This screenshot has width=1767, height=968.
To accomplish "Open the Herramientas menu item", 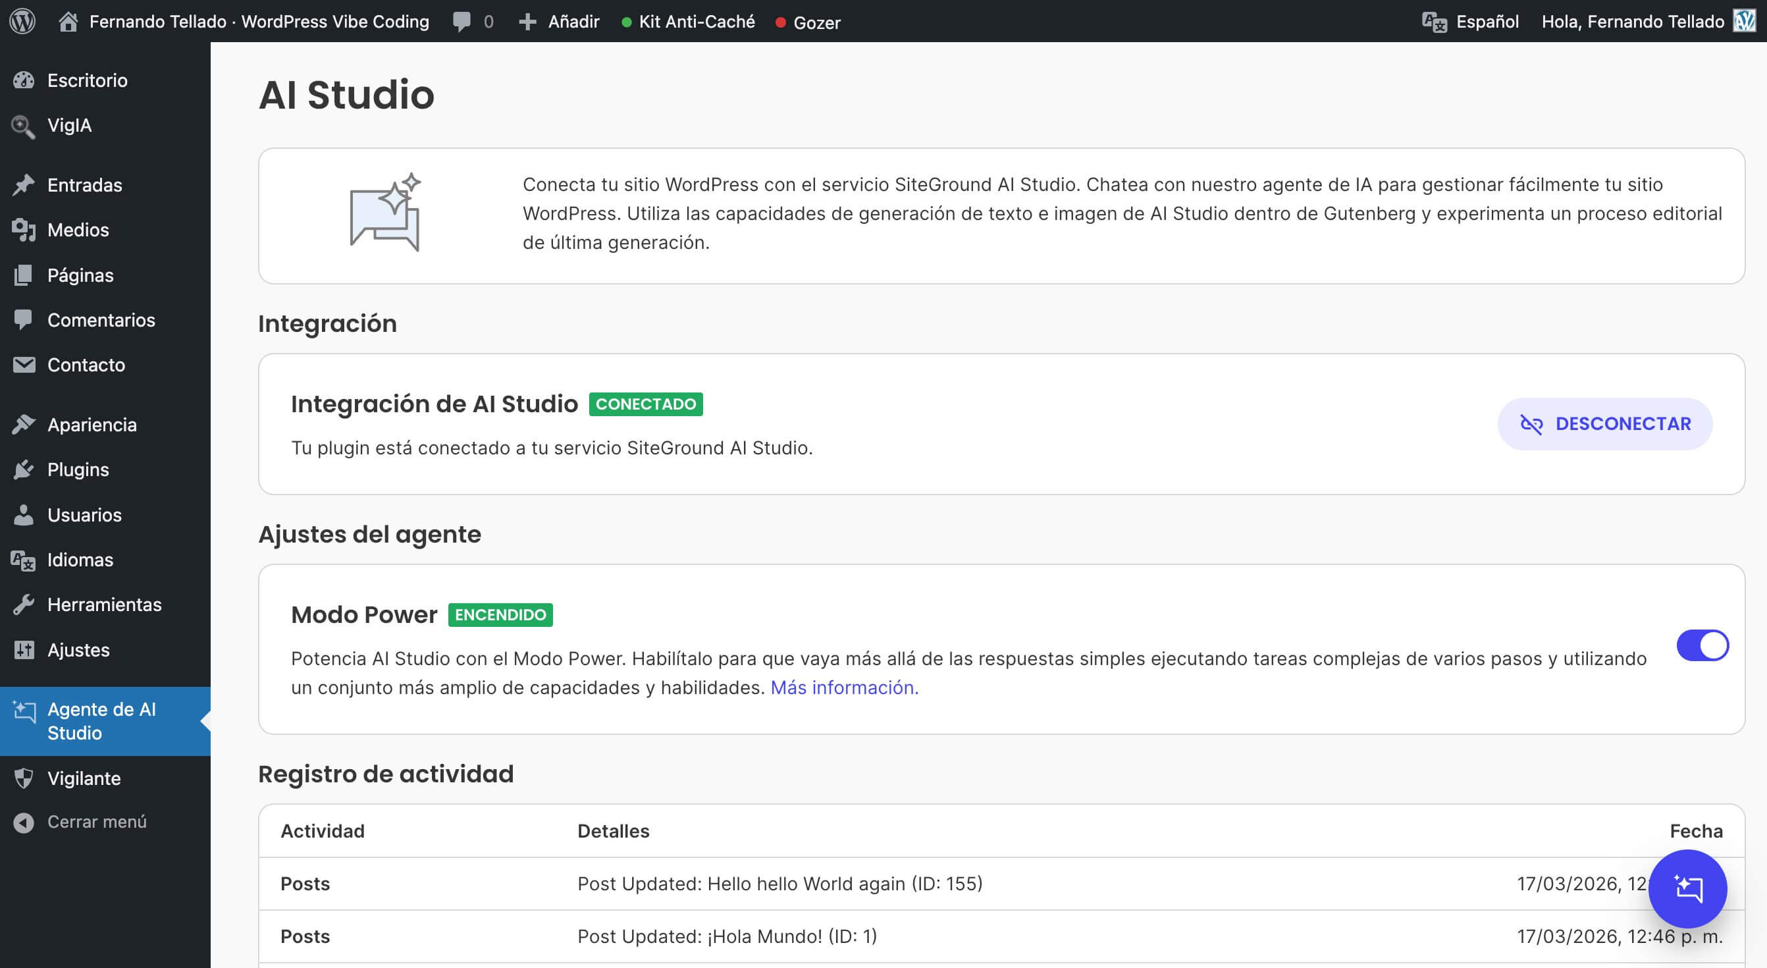I will (x=105, y=605).
